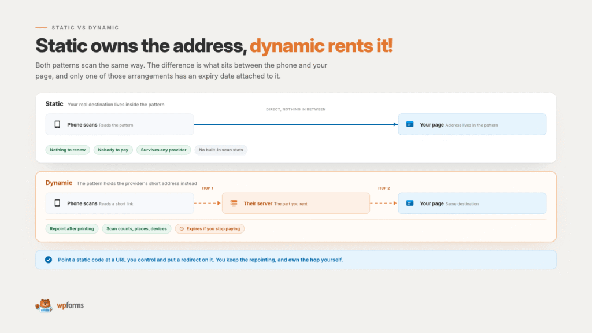Click the 'Both patterns scan the same way' paragraph

(181, 71)
